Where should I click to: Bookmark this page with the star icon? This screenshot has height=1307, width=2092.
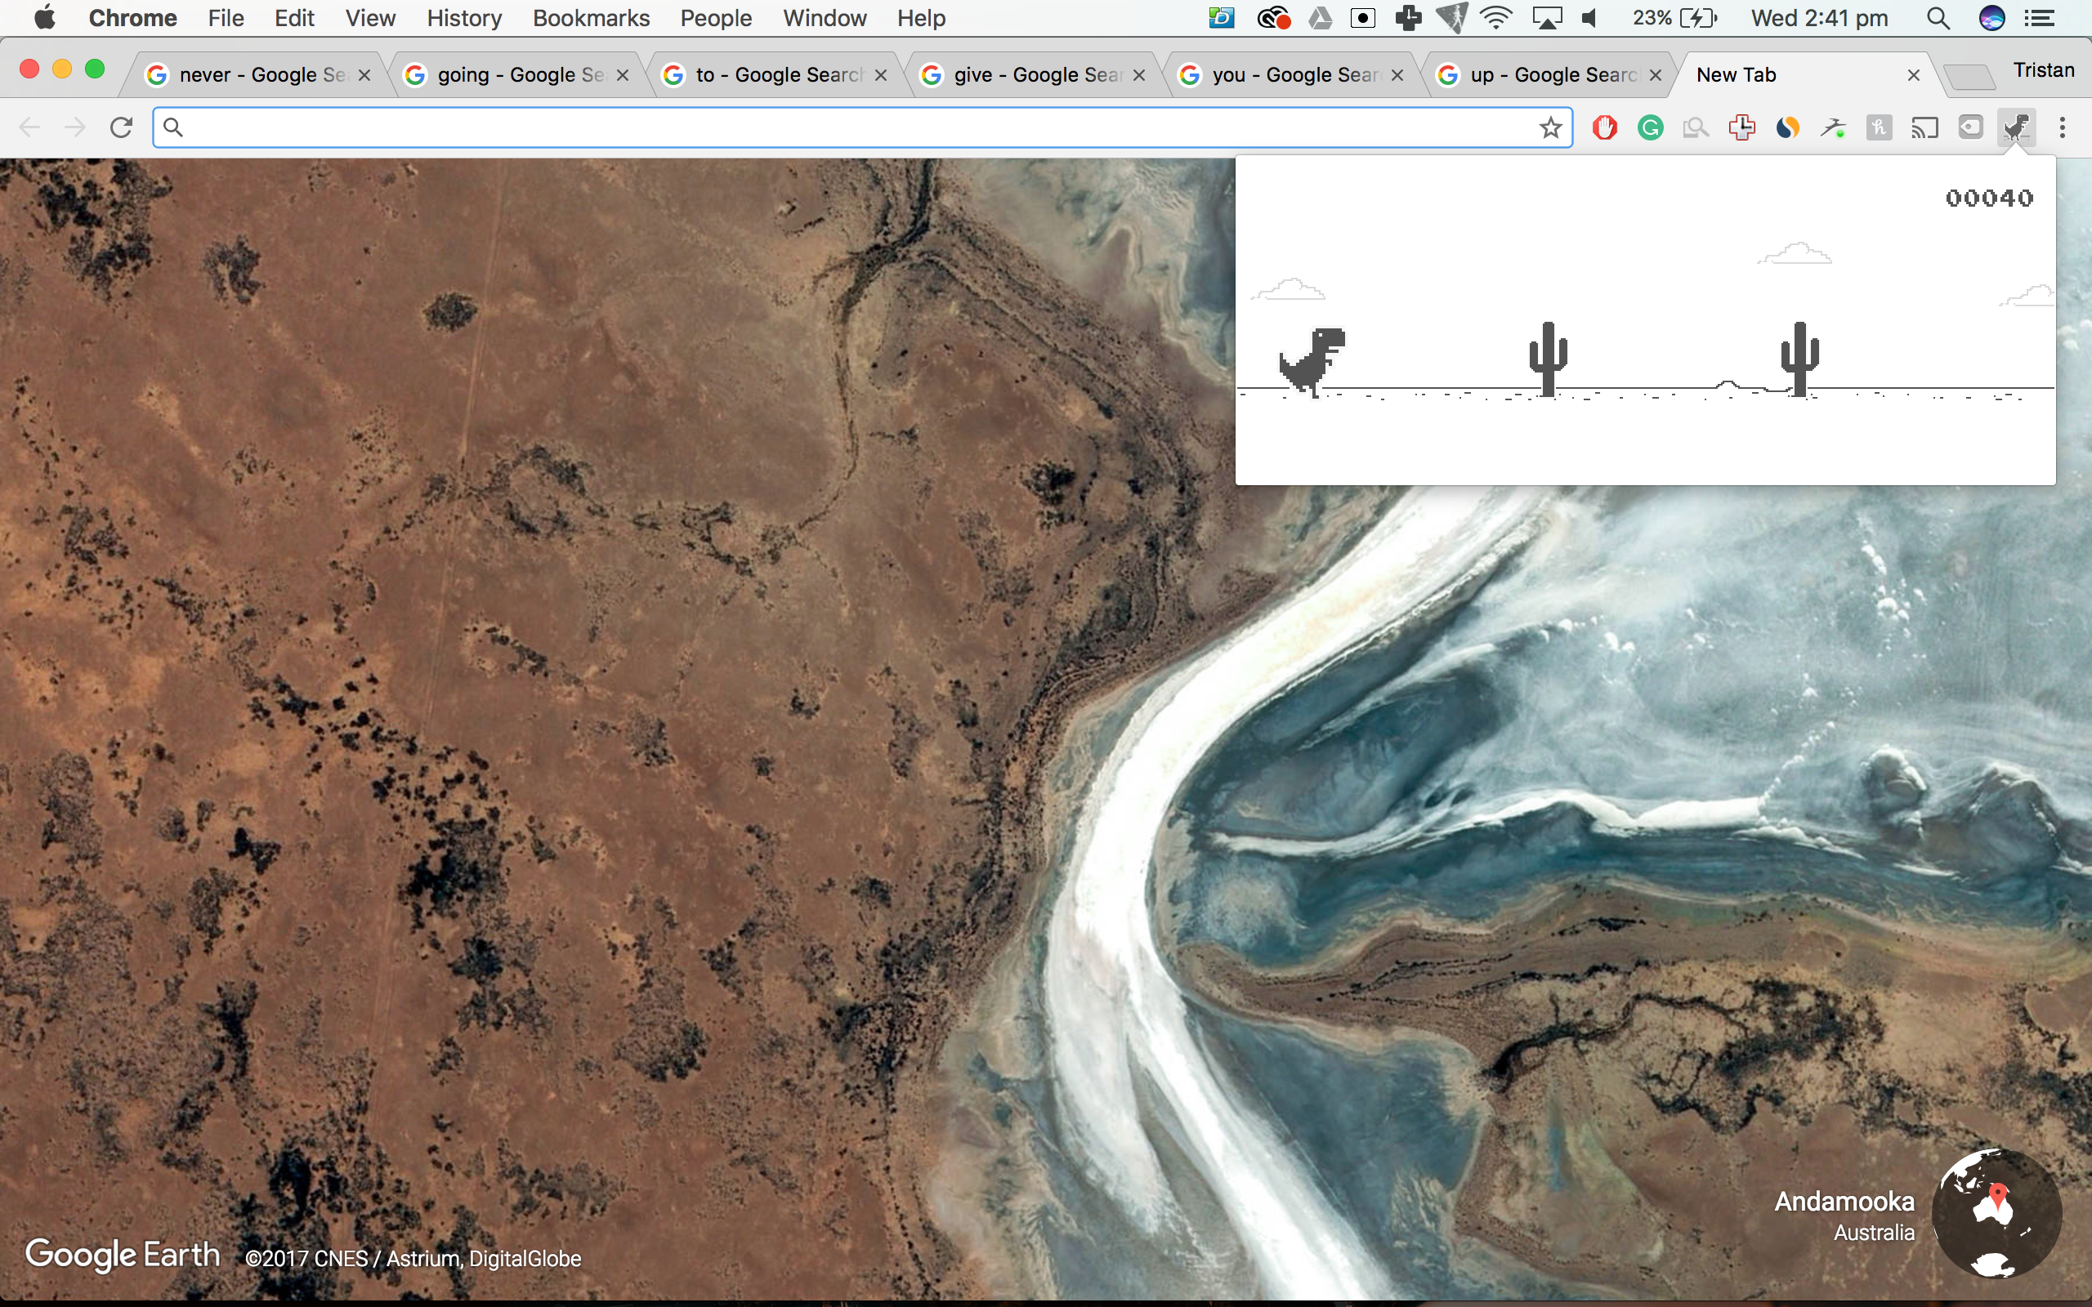point(1551,128)
